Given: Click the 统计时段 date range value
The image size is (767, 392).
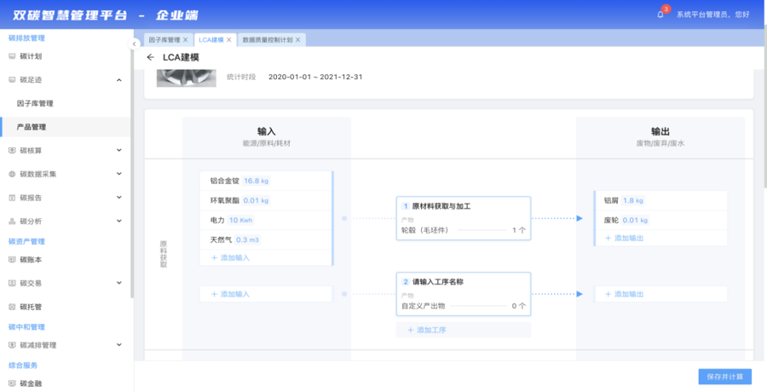Looking at the screenshot, I should pyautogui.click(x=315, y=77).
